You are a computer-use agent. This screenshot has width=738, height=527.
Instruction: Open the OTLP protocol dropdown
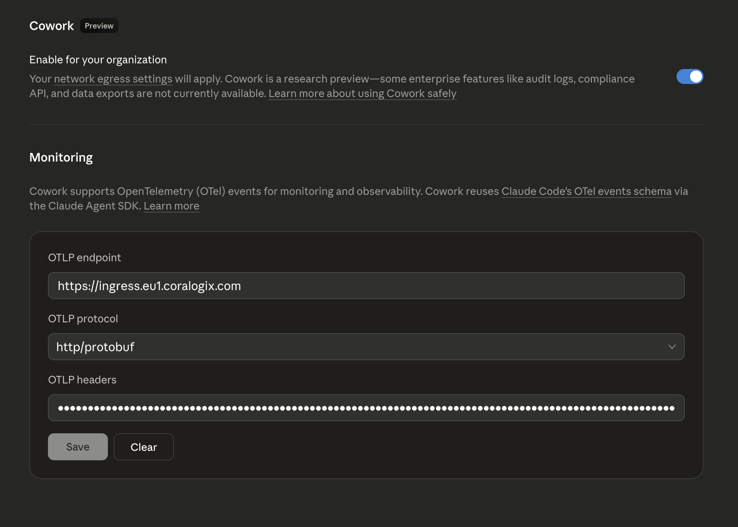[366, 347]
